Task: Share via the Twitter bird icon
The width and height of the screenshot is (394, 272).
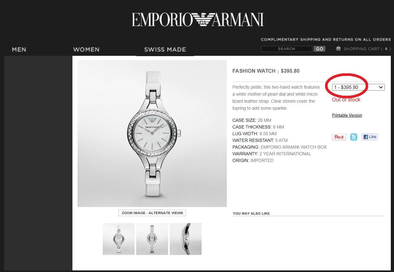Action: 353,137
